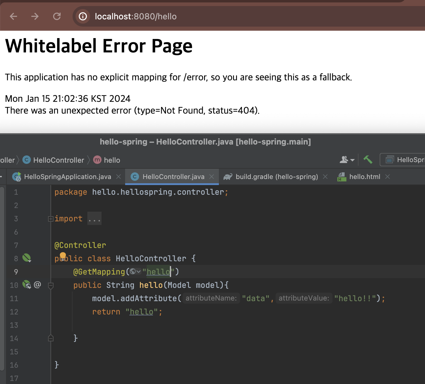
Task: Open the Code With Me user menu
Action: (347, 160)
